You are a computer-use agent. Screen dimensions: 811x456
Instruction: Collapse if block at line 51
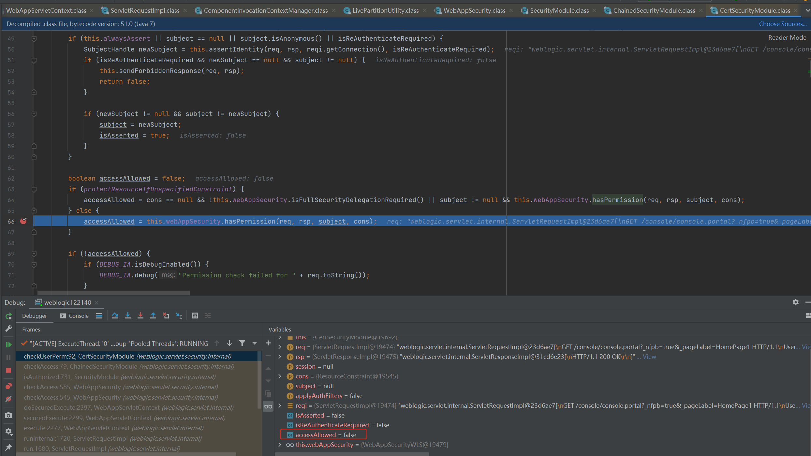point(34,60)
